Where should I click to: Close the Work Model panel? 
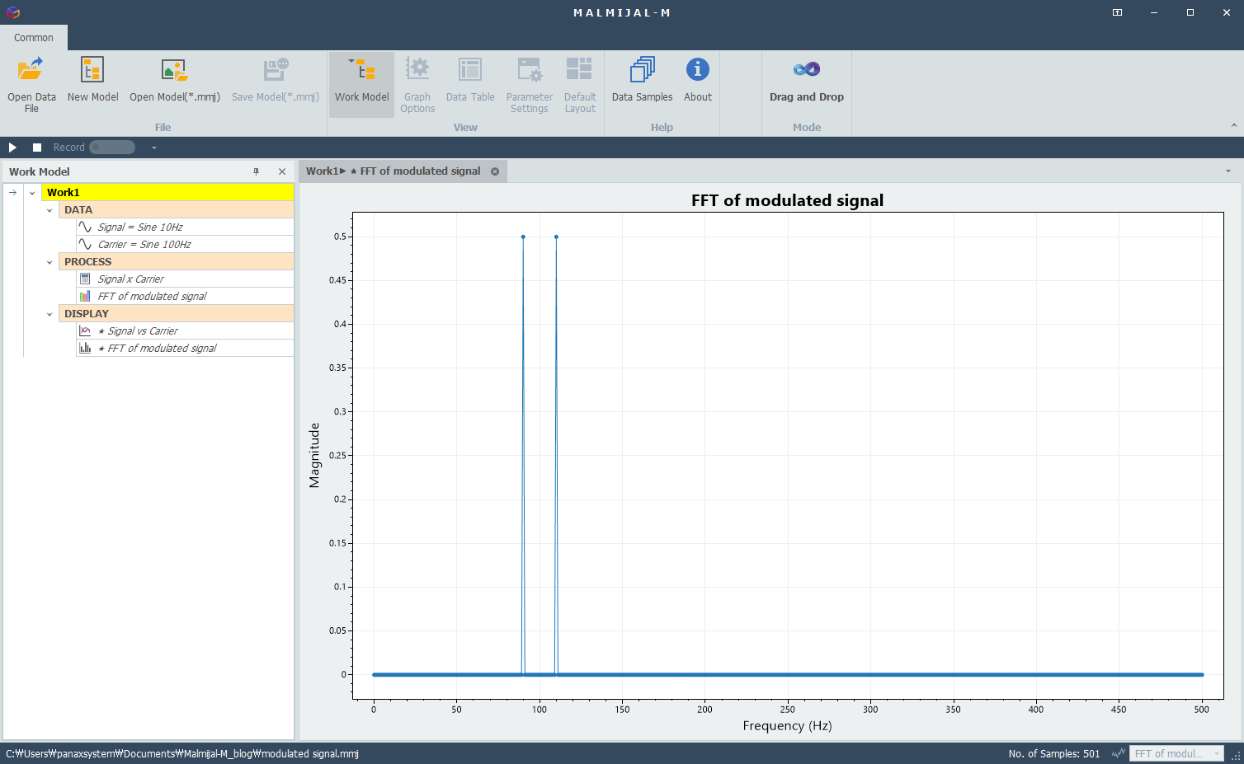tap(282, 171)
